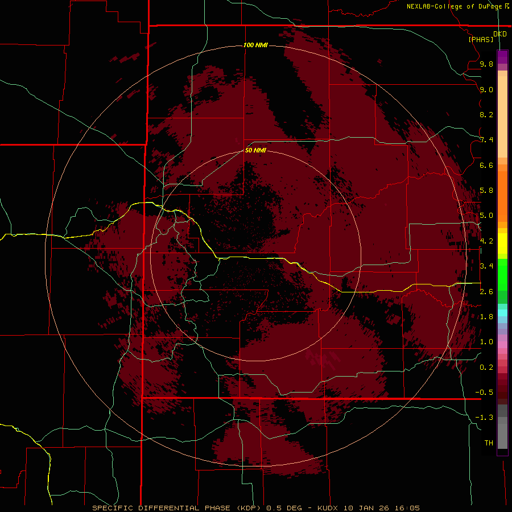Click the 8.2 scale value

[x=486, y=114]
